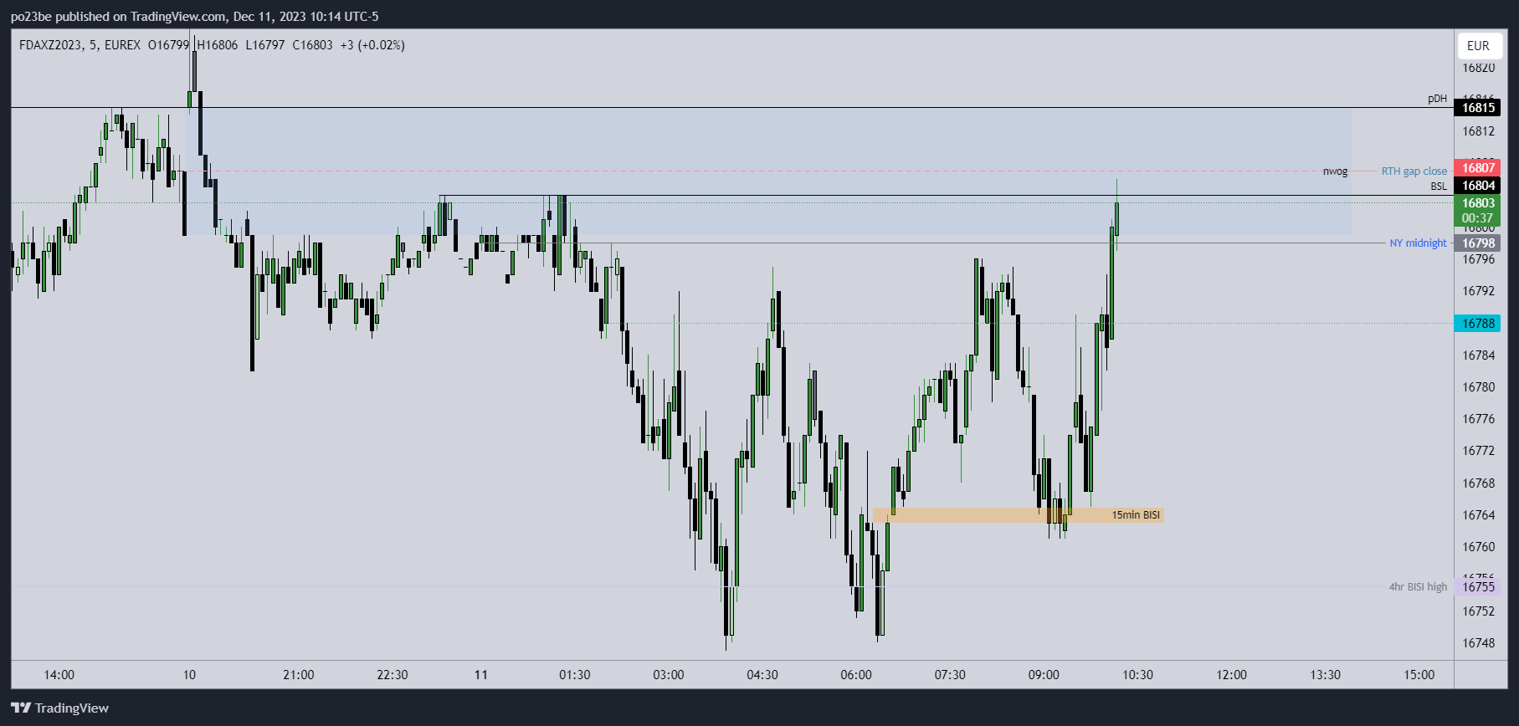Click the "pDH" line label
The width and height of the screenshot is (1519, 726).
coord(1437,99)
